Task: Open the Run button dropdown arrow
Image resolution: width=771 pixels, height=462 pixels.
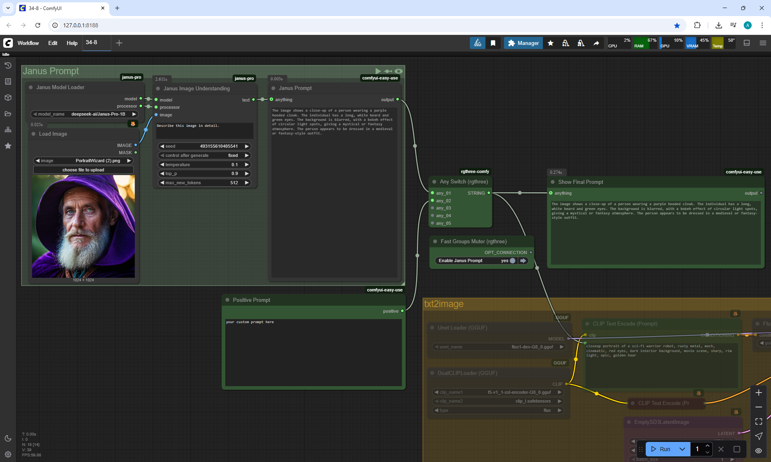Action: coord(682,449)
